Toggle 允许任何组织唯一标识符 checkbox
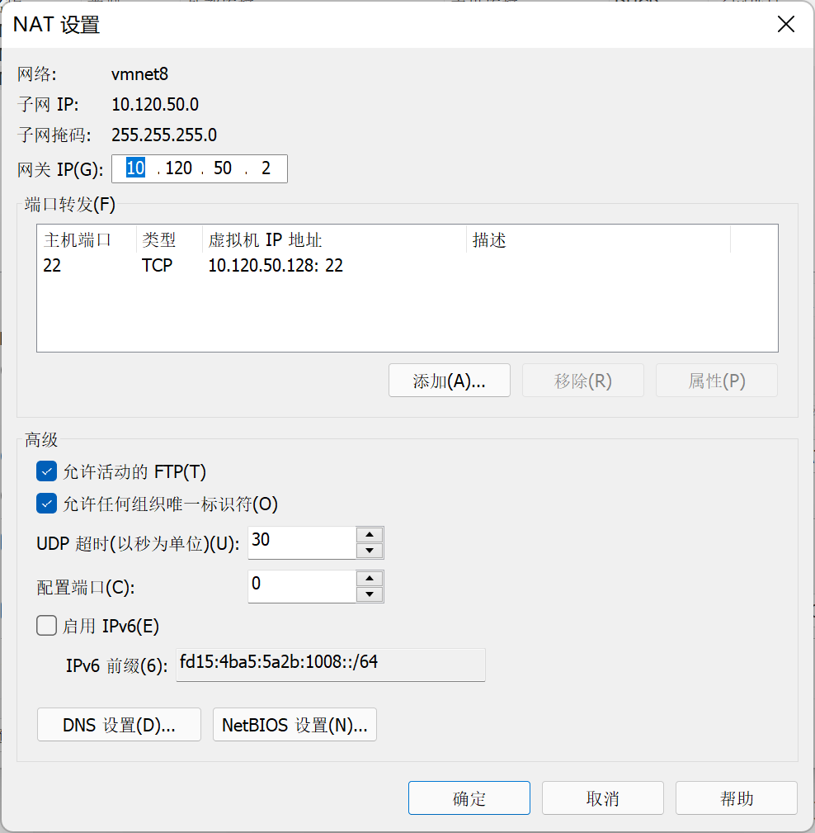Screen dimensions: 815x833 click(x=47, y=504)
